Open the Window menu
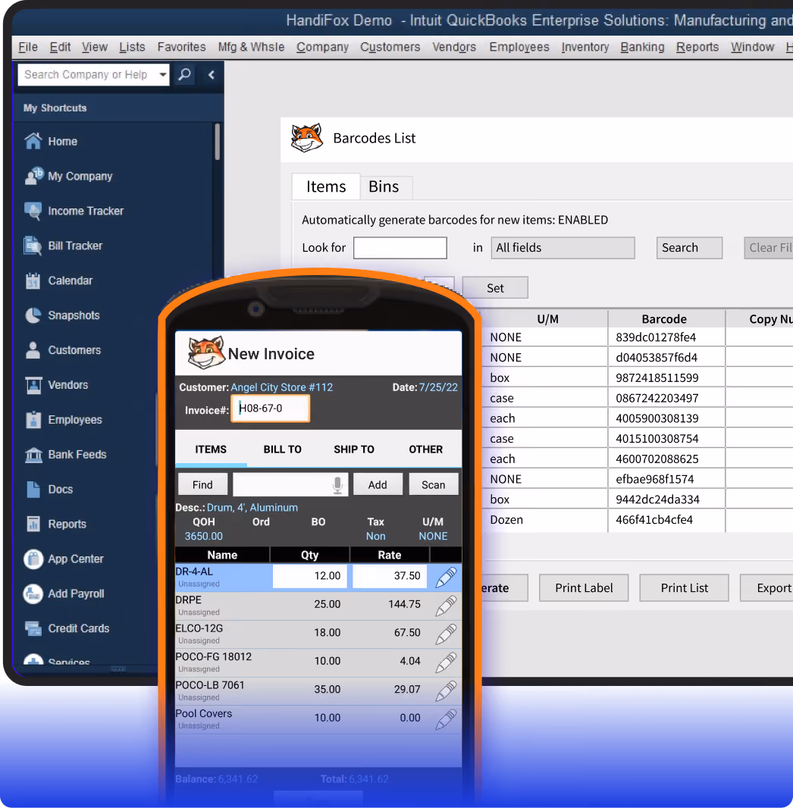 pos(752,47)
